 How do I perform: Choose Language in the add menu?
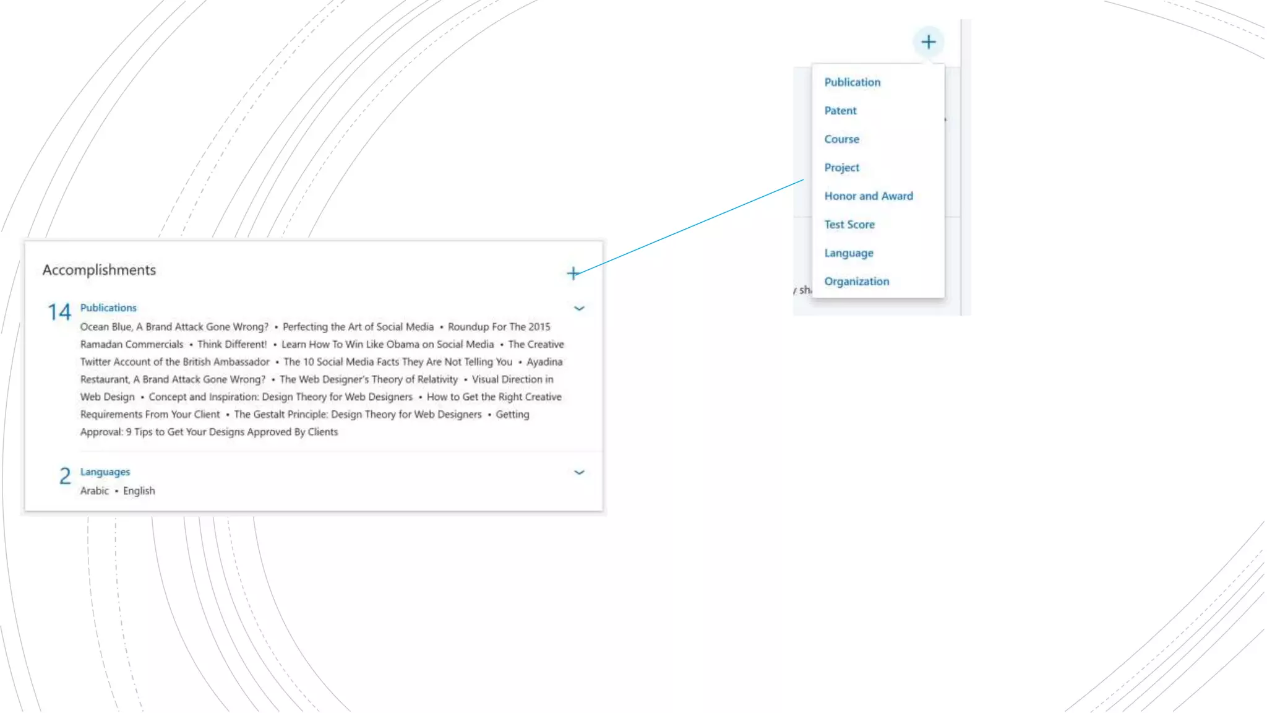848,253
